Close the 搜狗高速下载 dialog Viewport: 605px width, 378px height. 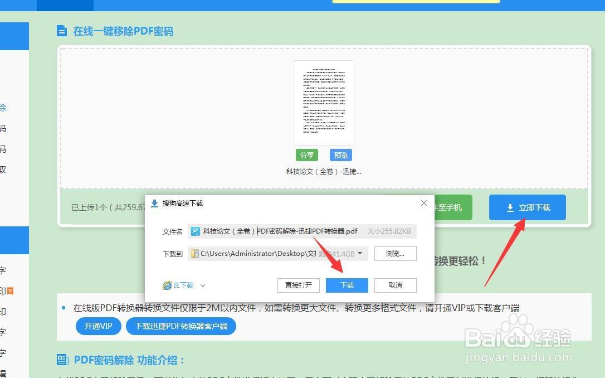pos(423,203)
